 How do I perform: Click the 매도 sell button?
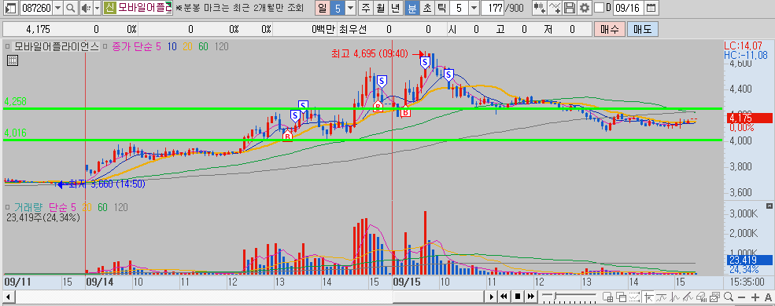(643, 29)
